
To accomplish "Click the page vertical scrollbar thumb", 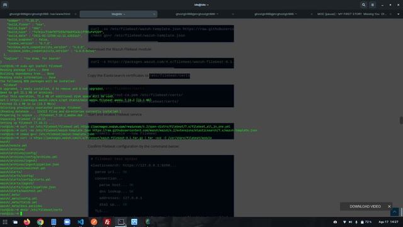I will [401, 120].
